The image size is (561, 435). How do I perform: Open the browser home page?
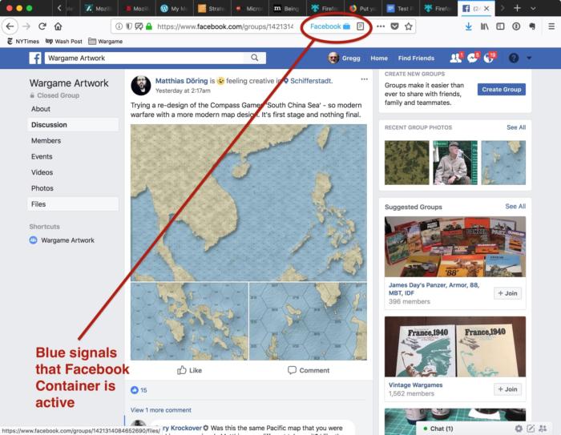click(58, 26)
